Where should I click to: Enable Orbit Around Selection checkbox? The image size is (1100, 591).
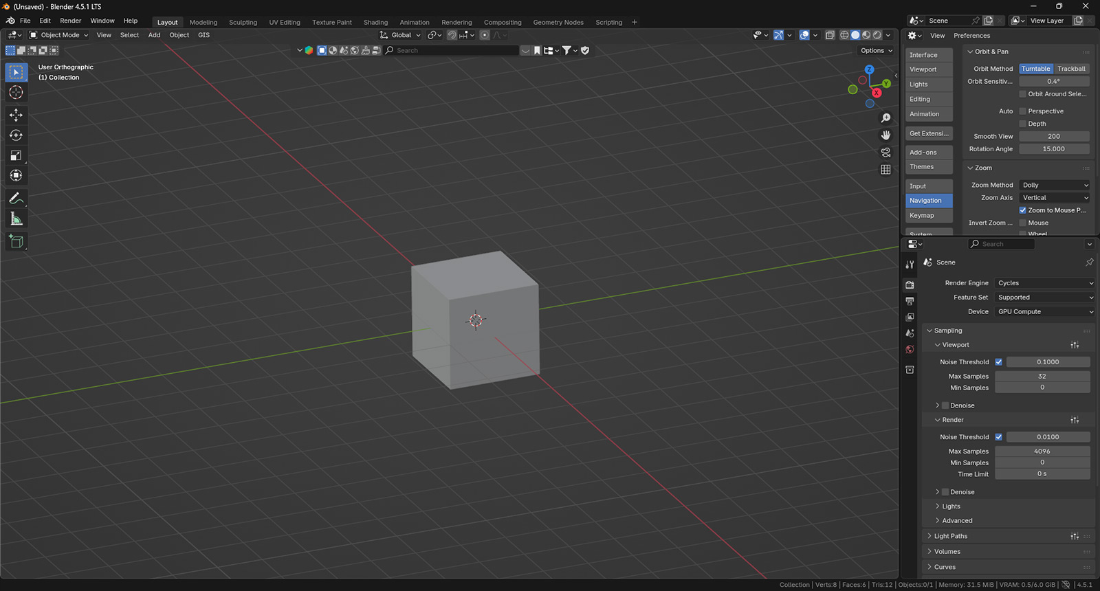point(1023,94)
